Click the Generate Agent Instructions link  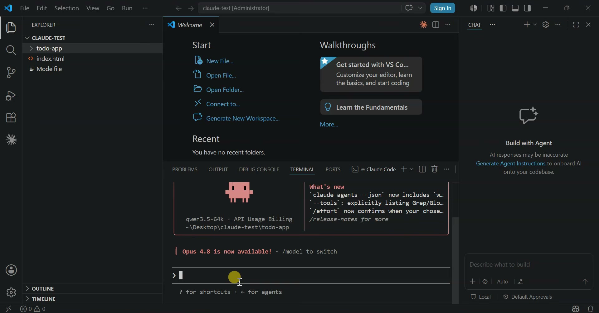(511, 164)
